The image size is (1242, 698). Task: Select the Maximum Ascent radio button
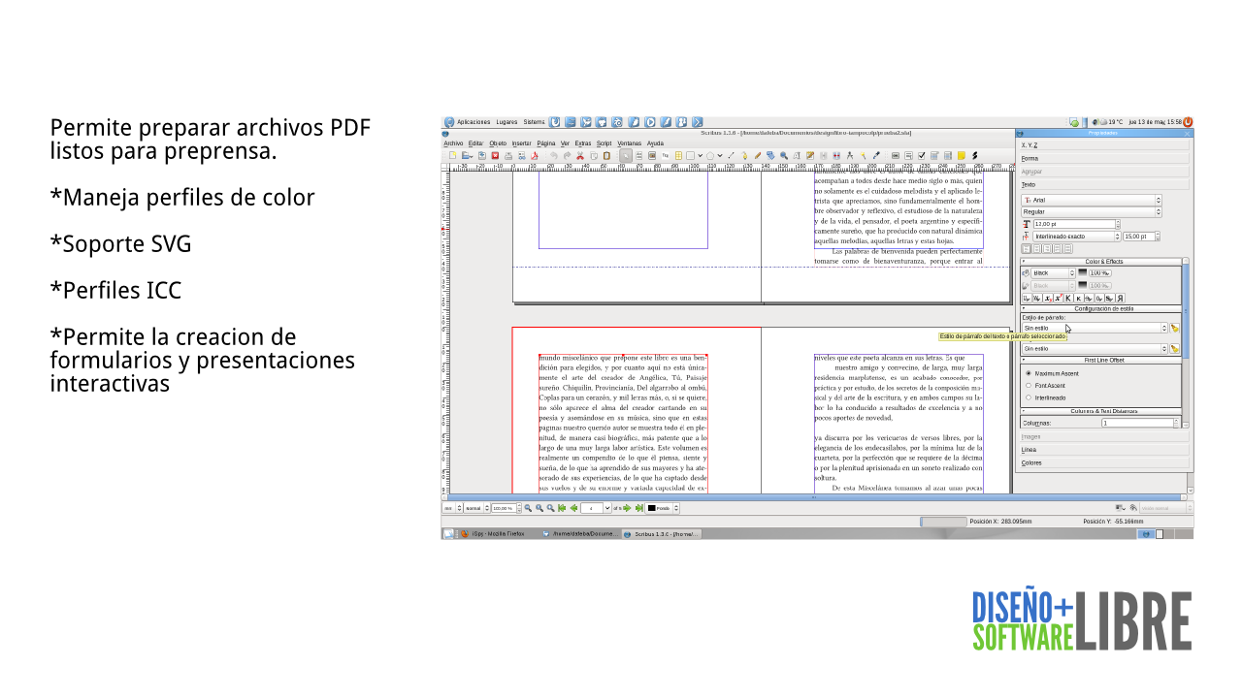(x=1029, y=373)
